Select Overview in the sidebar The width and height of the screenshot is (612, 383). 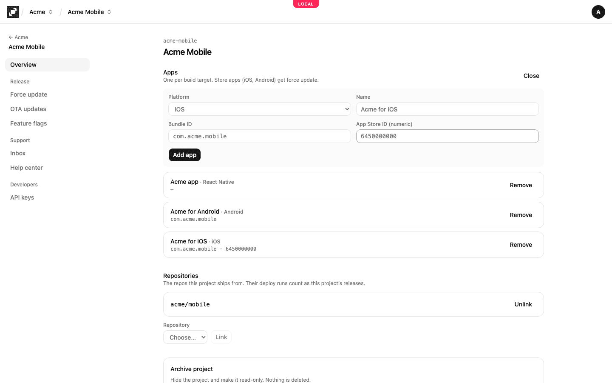click(x=47, y=65)
